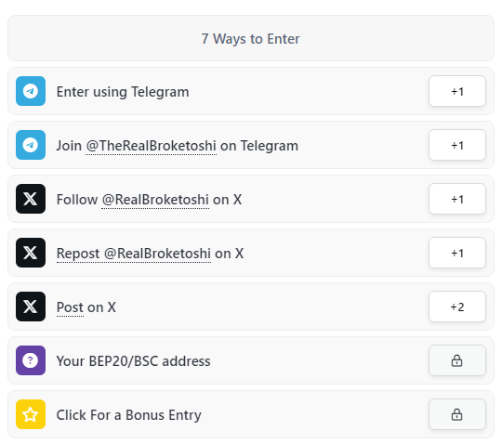Click lock icon on Bonus Entry row
Screen dimensions: 502x444
coord(456,414)
